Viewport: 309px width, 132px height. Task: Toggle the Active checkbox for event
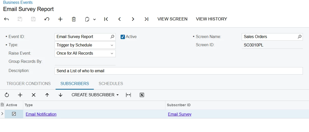click(x=123, y=37)
